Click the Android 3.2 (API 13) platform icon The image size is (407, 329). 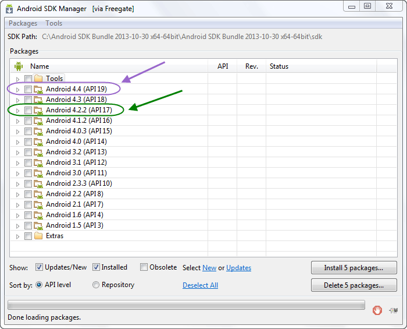[38, 153]
